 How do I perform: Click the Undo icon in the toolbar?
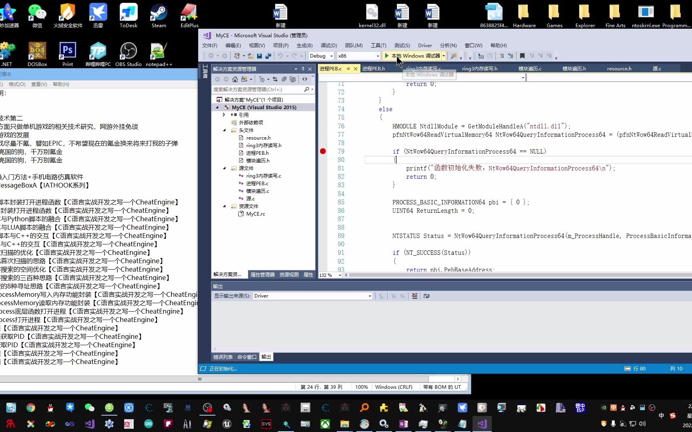click(x=280, y=56)
